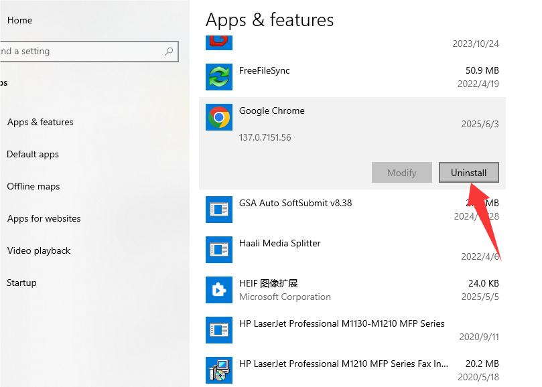Click the 2020/9/11 install date
Viewport: 542px width, 387px height.
pyautogui.click(x=479, y=337)
